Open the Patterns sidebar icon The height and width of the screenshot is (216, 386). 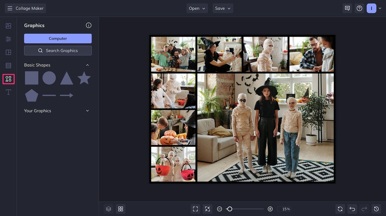[x=8, y=66]
